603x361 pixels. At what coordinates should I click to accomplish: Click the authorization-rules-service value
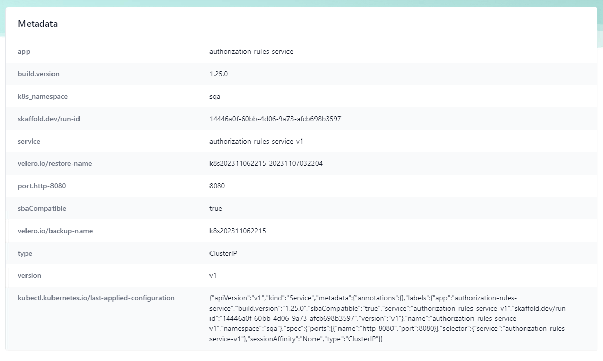[252, 51]
